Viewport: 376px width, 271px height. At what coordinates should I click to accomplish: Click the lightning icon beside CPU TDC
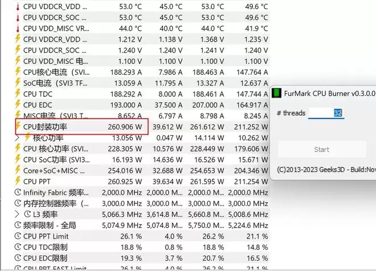coord(17,94)
